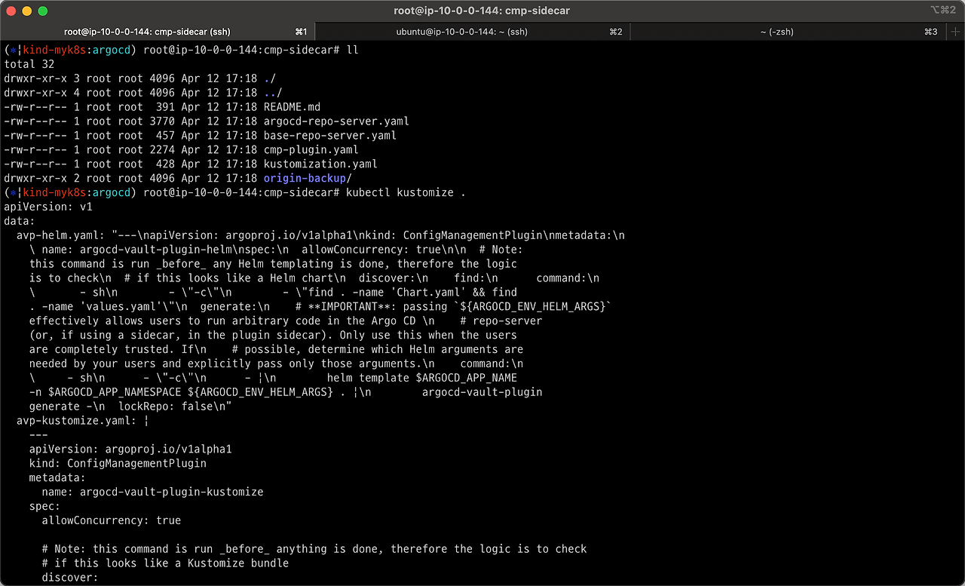The width and height of the screenshot is (965, 586).
Task: Click 'name: argocd-vault-plugin-kustomize' line
Action: pyautogui.click(x=152, y=492)
